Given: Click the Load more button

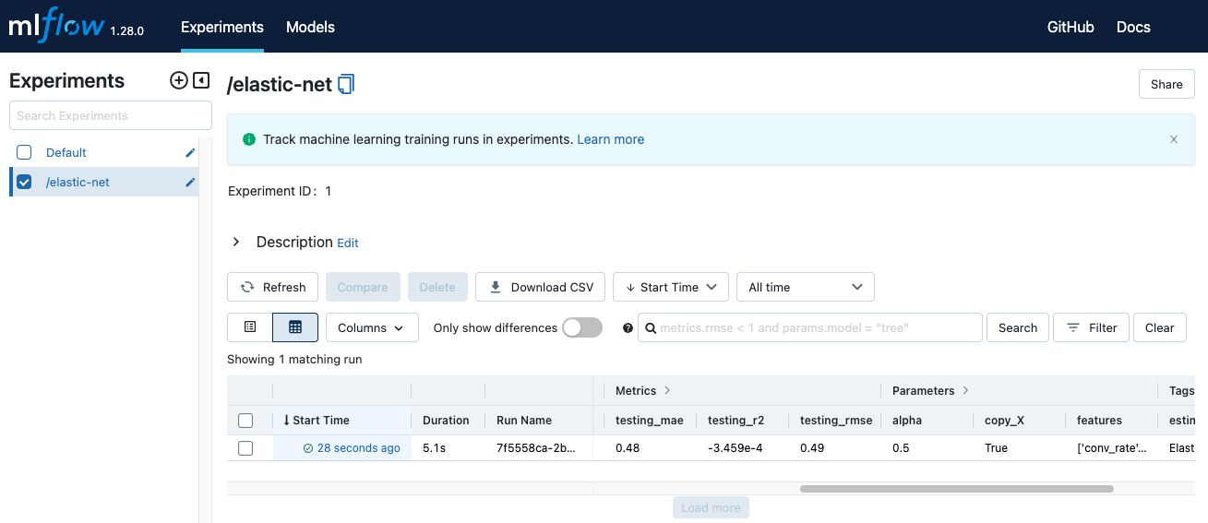Looking at the screenshot, I should 711,507.
